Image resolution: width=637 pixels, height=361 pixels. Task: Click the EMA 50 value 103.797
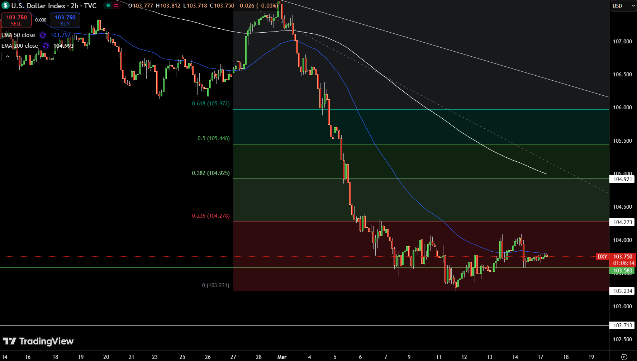[x=60, y=35]
